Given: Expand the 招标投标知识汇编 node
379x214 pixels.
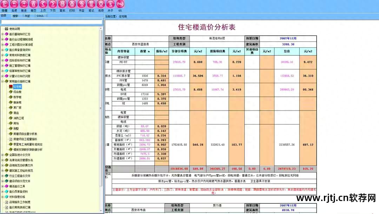Looking at the screenshot, I should [x=2, y=60].
